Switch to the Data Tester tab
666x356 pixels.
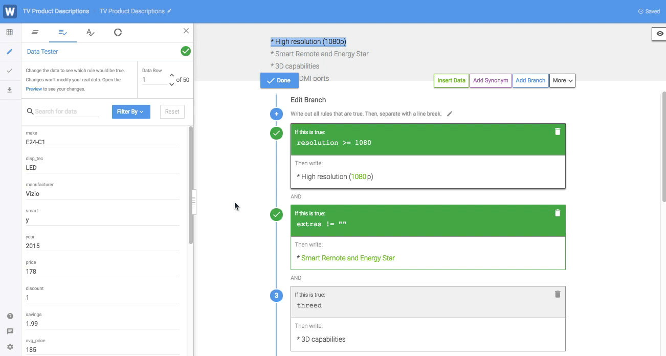(x=62, y=32)
